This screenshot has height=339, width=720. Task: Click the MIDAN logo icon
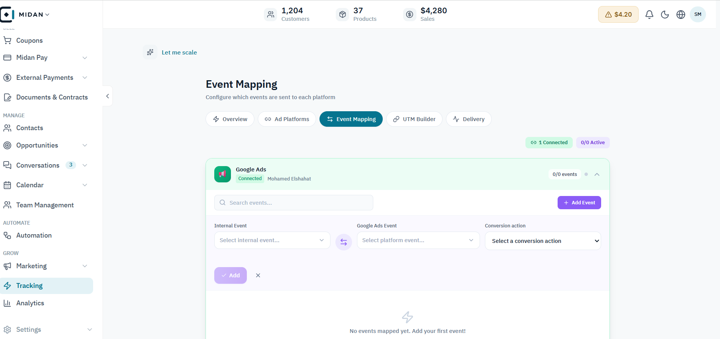(7, 14)
